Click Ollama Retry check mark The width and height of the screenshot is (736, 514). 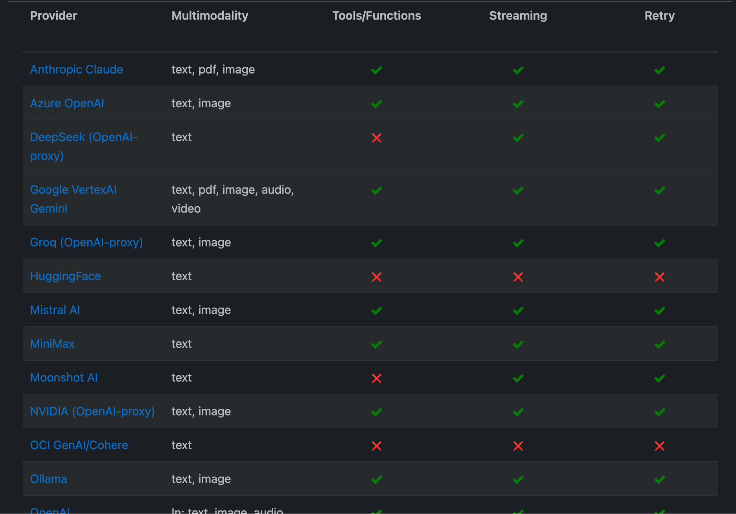point(660,480)
